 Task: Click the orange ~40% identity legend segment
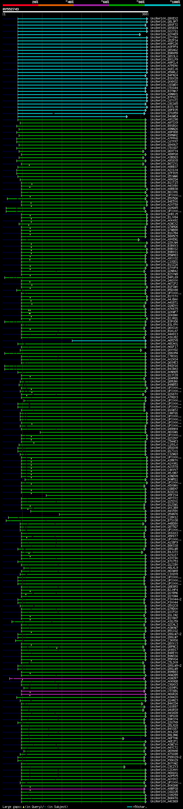[56, 5]
